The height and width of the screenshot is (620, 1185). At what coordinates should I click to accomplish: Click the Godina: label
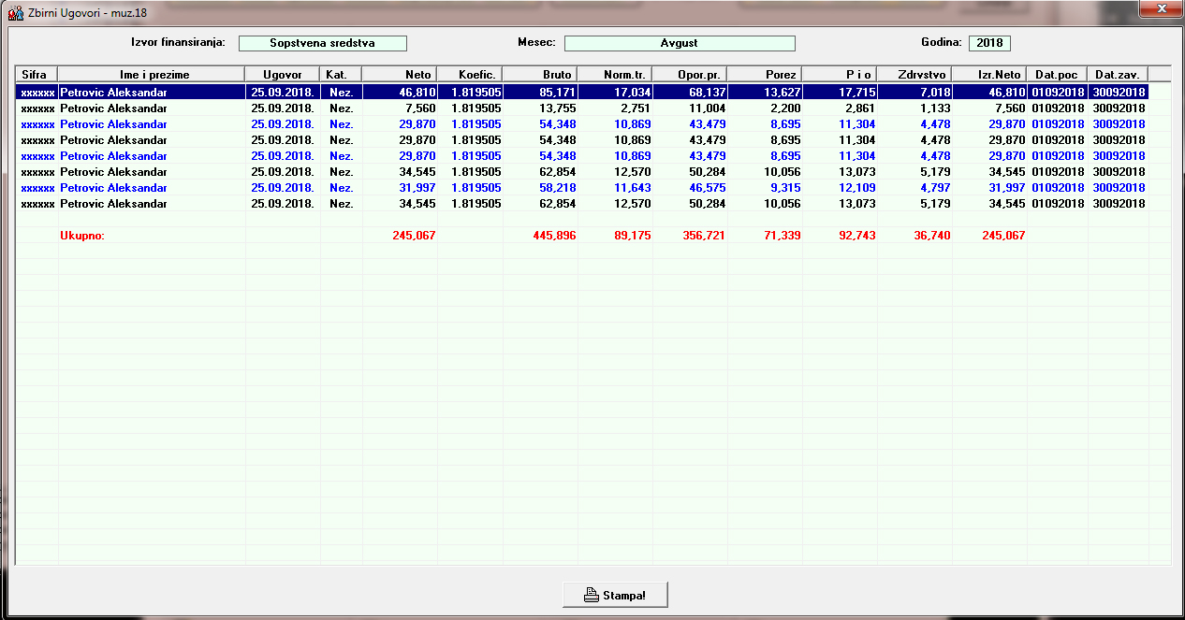point(941,42)
